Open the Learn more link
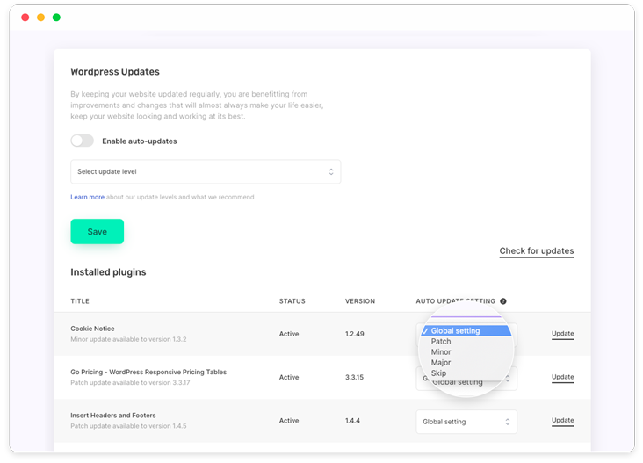The height and width of the screenshot is (463, 643). click(x=87, y=197)
